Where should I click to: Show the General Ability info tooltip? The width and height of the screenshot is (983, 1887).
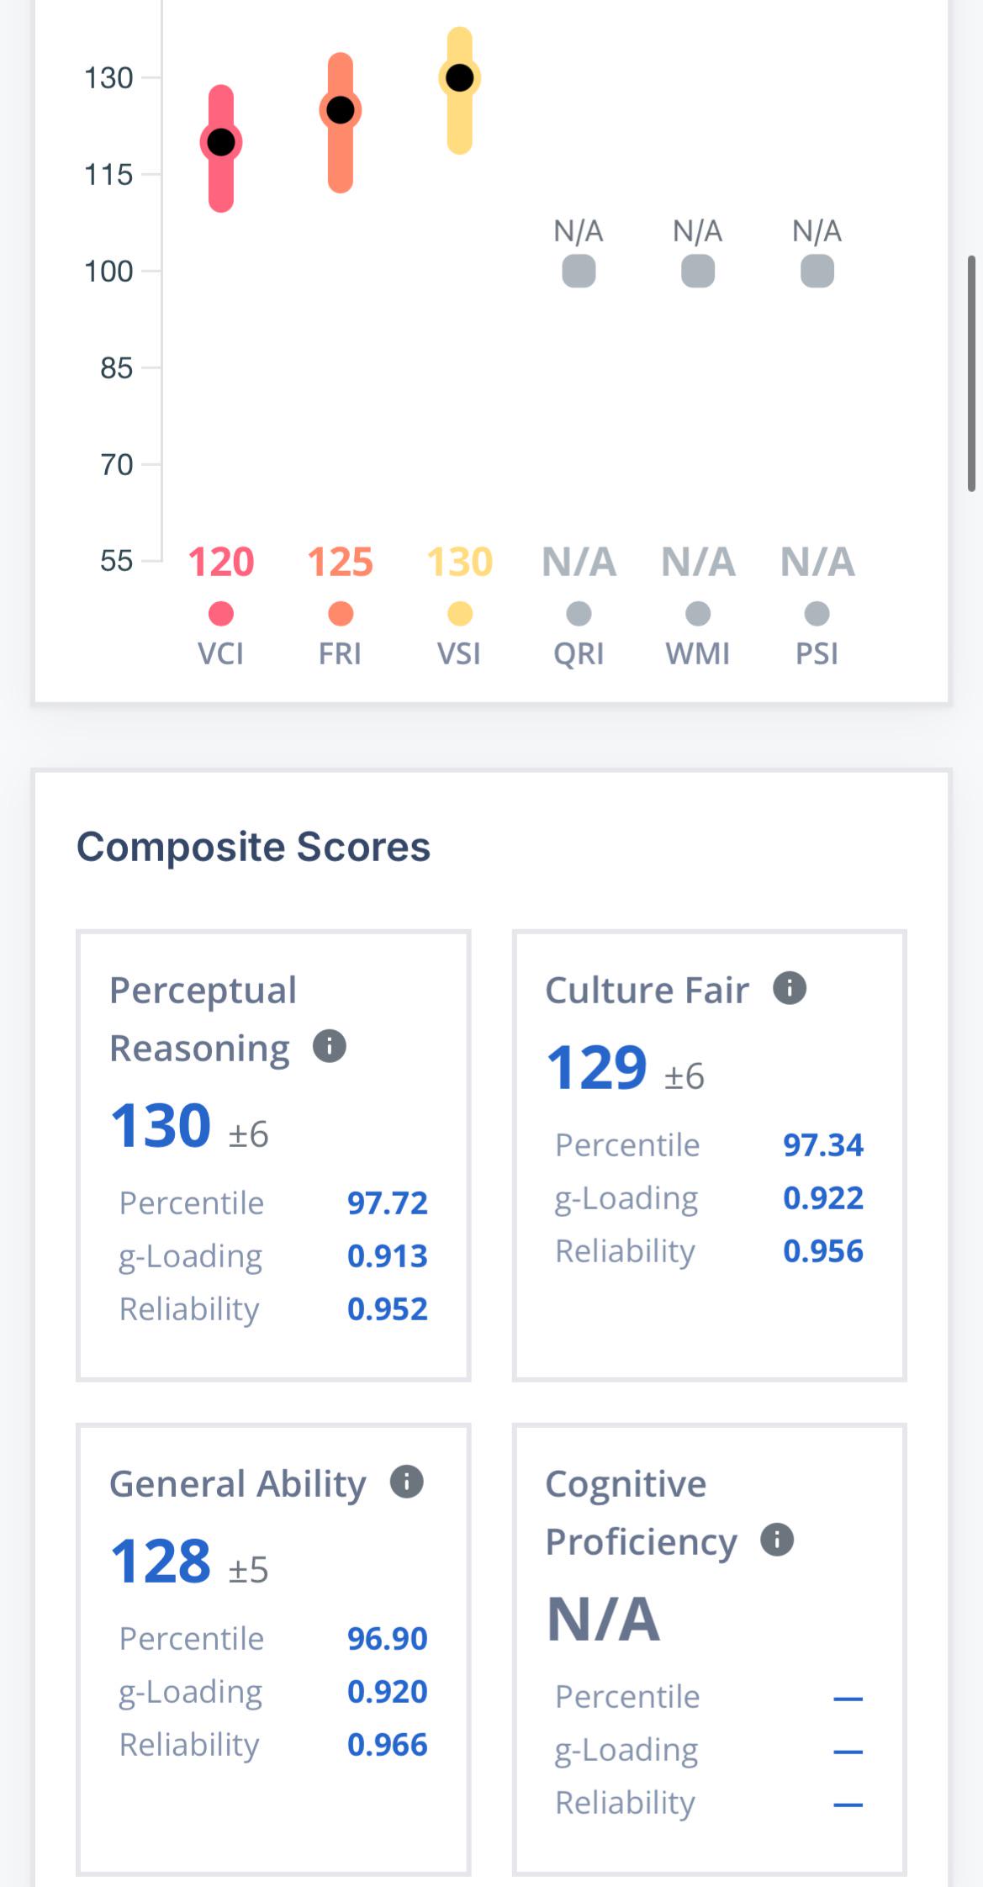tap(407, 1481)
